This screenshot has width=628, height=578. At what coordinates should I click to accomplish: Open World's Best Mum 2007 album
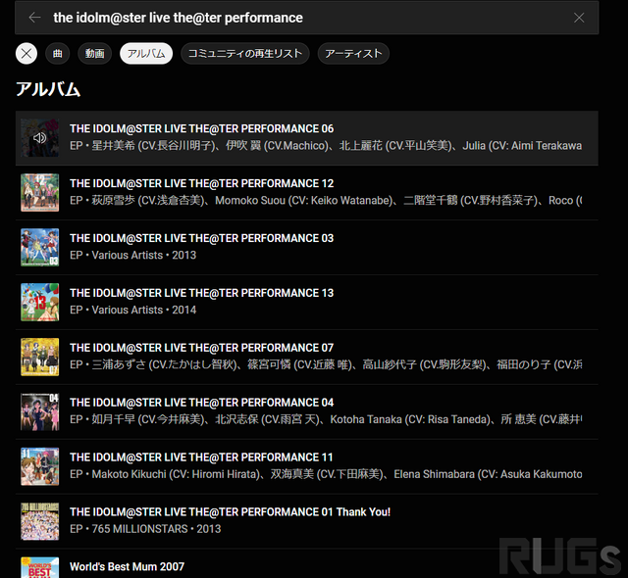tap(127, 566)
